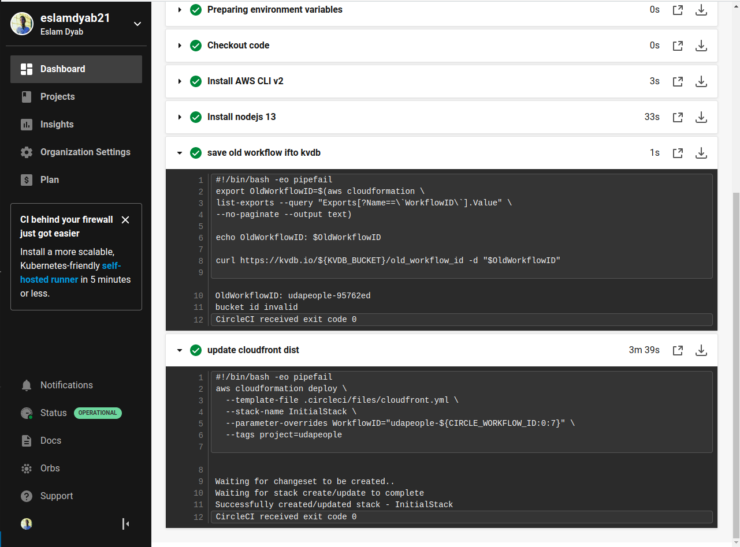Image resolution: width=740 pixels, height=547 pixels.
Task: Open update cloudfront dist step in new tab
Action: tap(678, 350)
